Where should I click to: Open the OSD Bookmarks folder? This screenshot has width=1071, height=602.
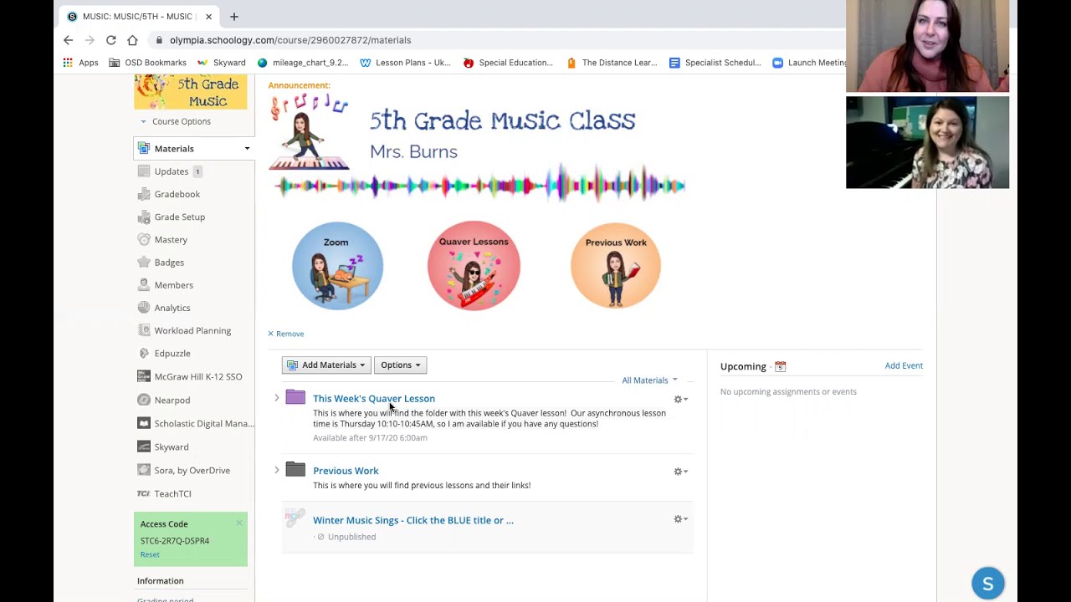(148, 63)
